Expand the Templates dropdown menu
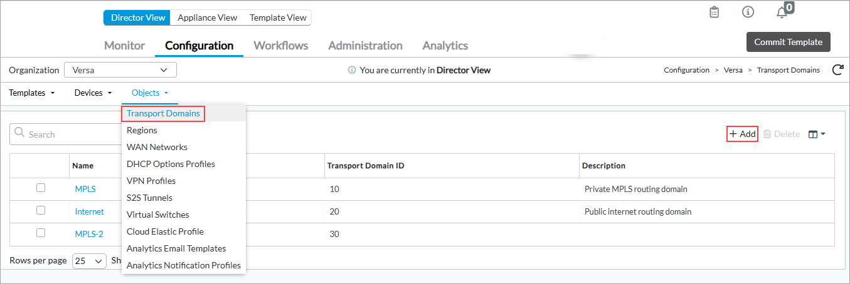This screenshot has width=850, height=284. click(x=32, y=93)
